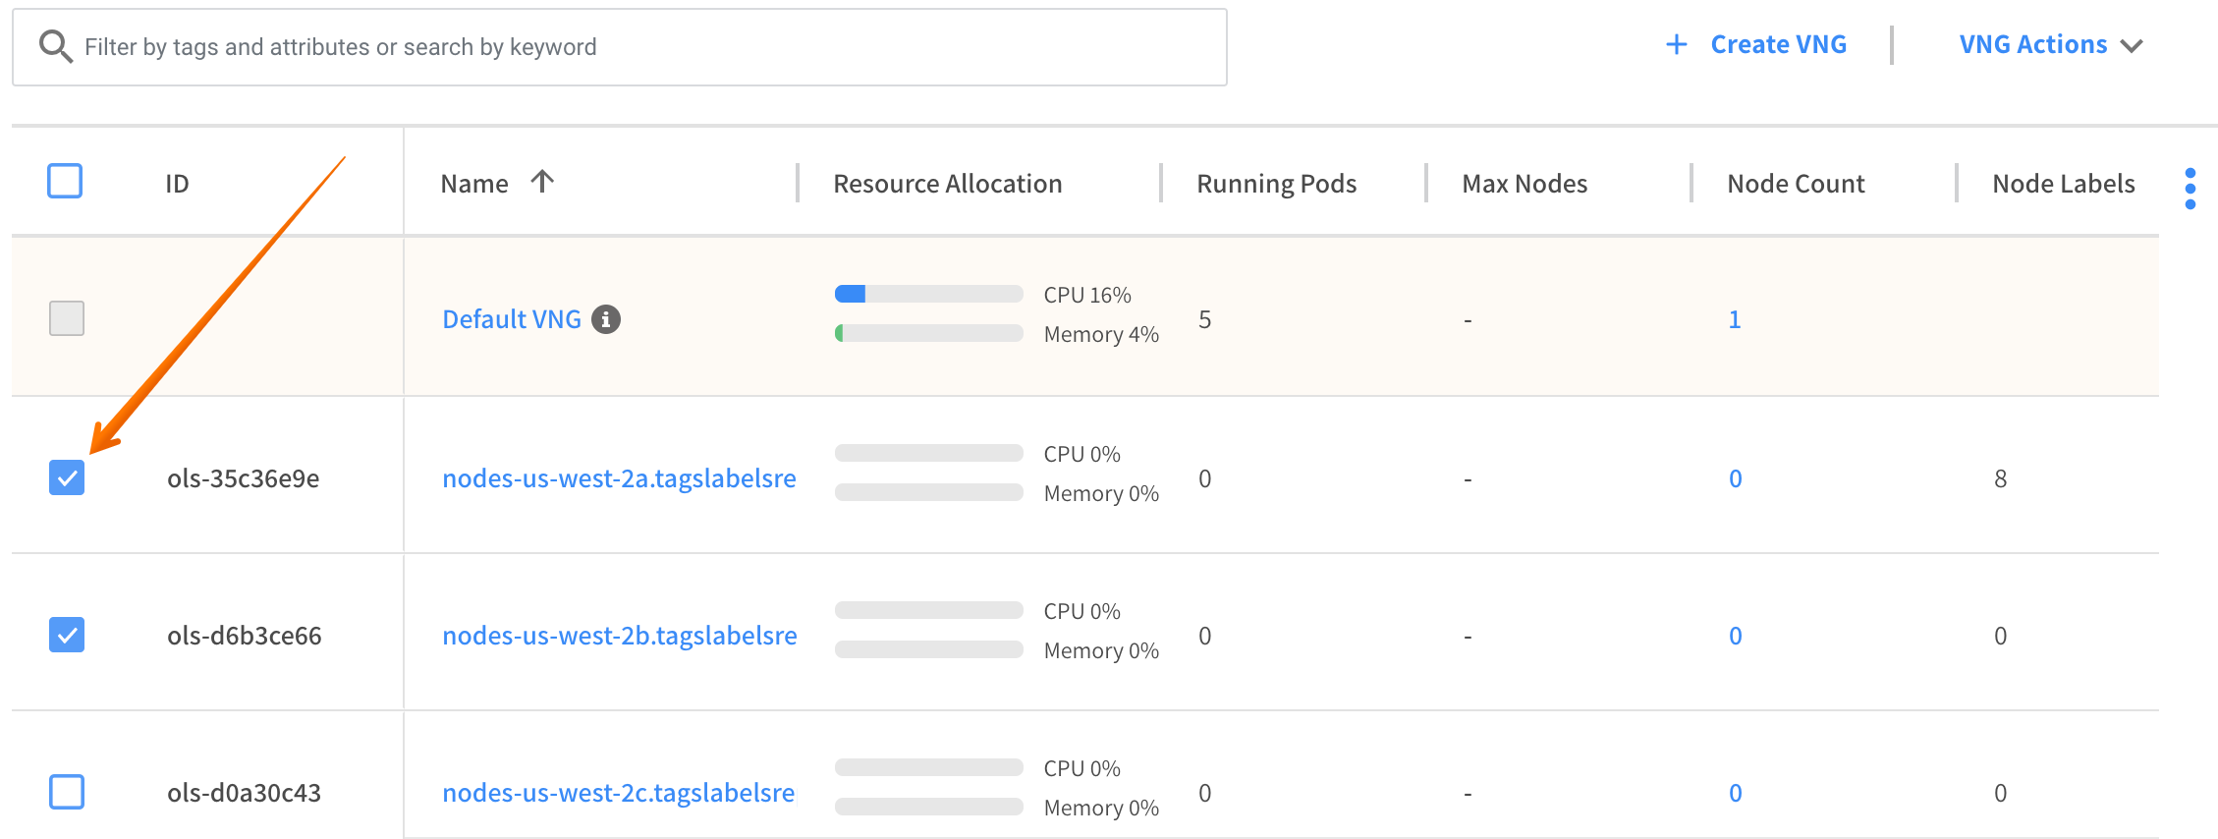2218x839 pixels.
Task: Sort by the Resource Allocation column
Action: (947, 184)
